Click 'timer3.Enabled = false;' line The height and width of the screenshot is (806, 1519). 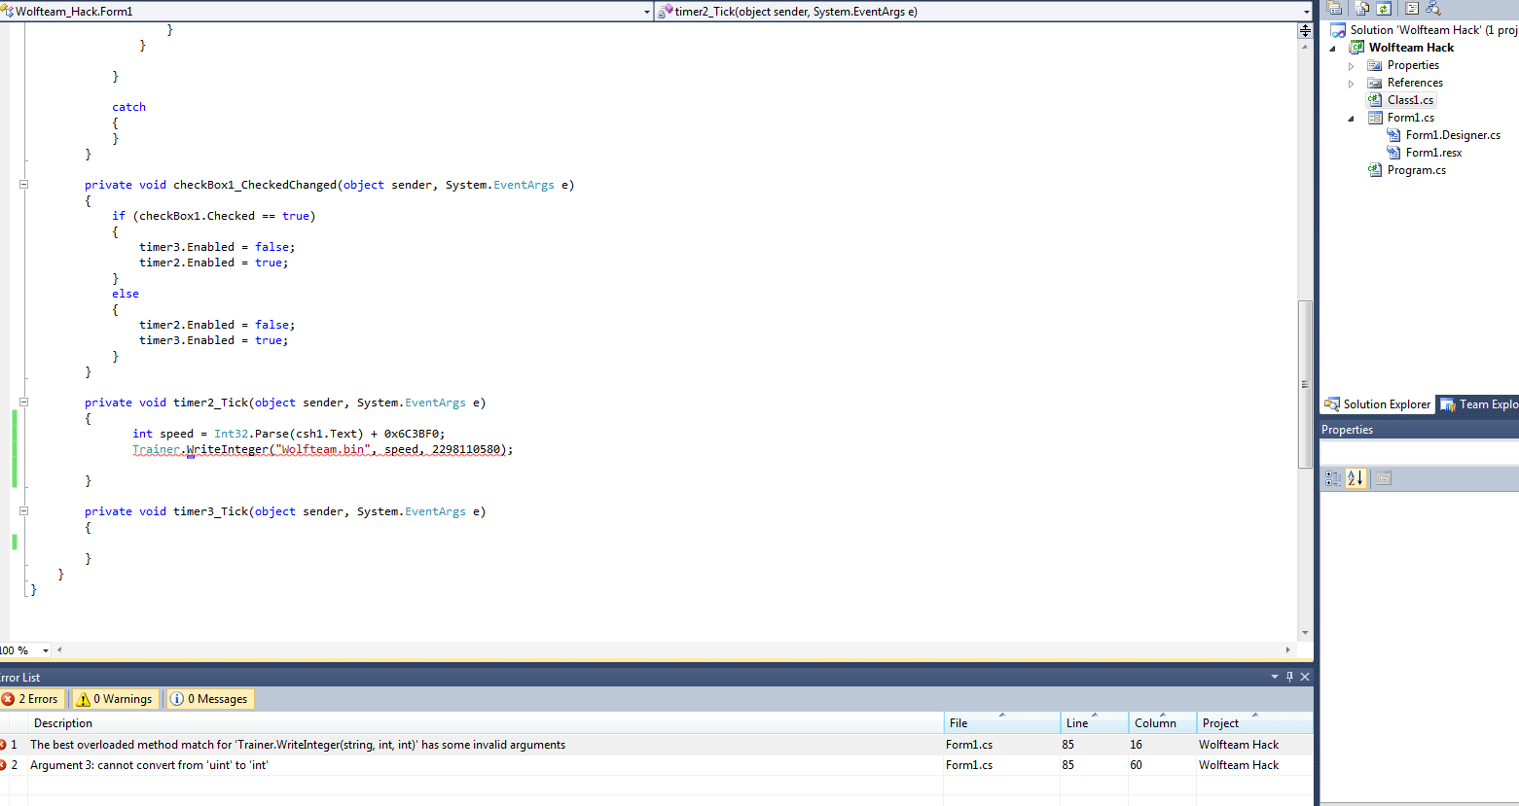216,247
